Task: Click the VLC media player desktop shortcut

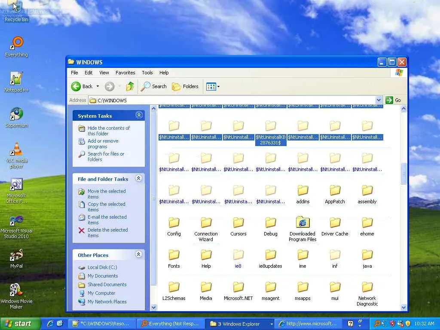Action: [x=17, y=155]
